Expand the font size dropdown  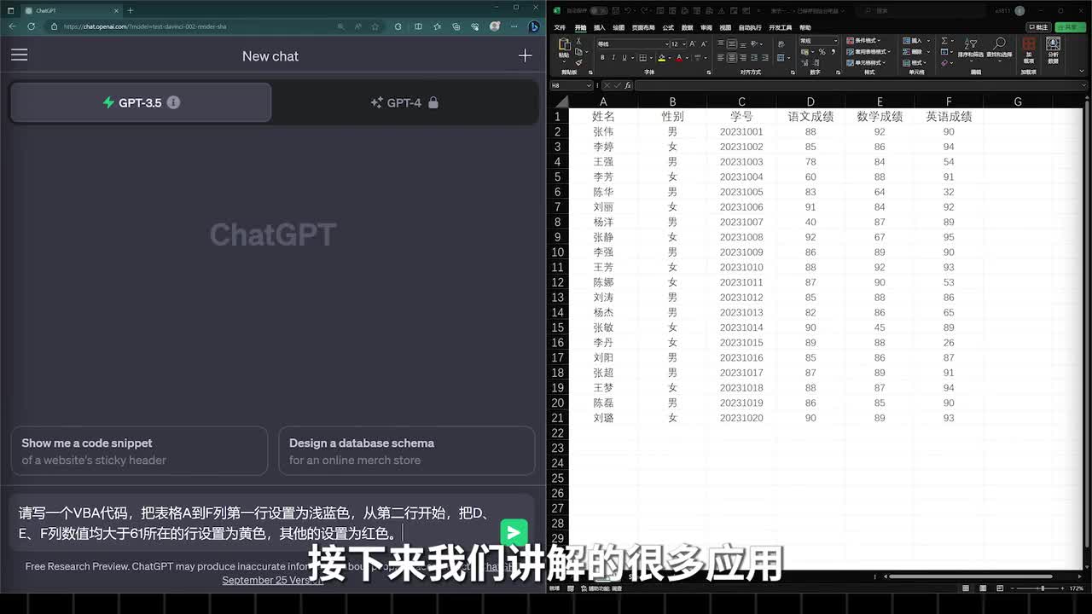tap(684, 43)
